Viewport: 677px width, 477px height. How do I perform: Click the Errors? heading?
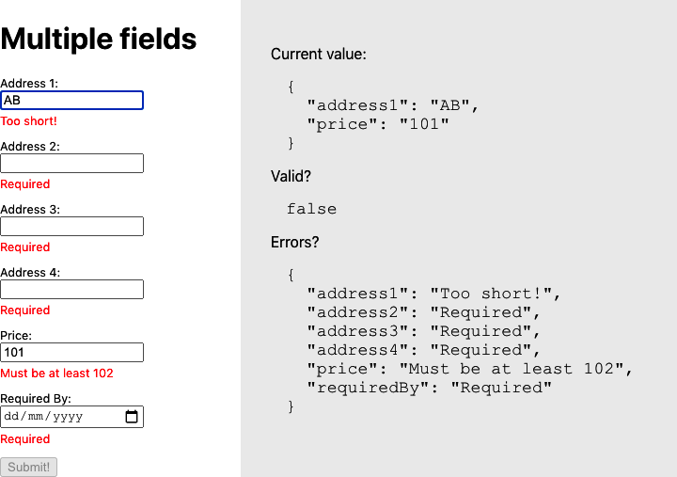295,242
